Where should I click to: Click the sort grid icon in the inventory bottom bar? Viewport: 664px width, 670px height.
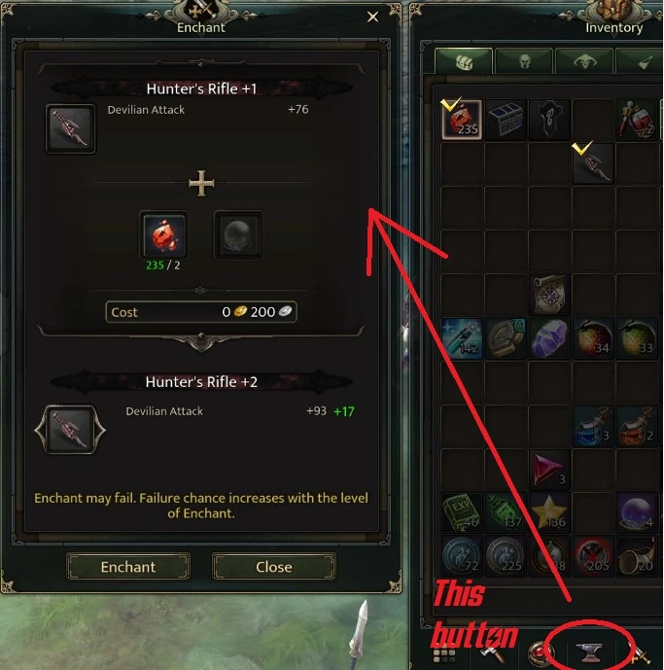click(x=445, y=655)
